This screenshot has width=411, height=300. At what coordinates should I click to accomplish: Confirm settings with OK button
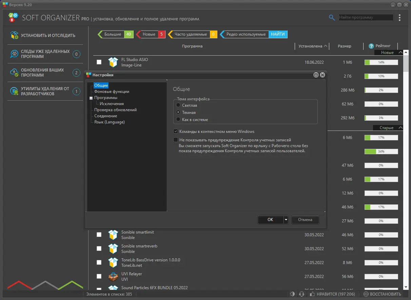coord(270,220)
